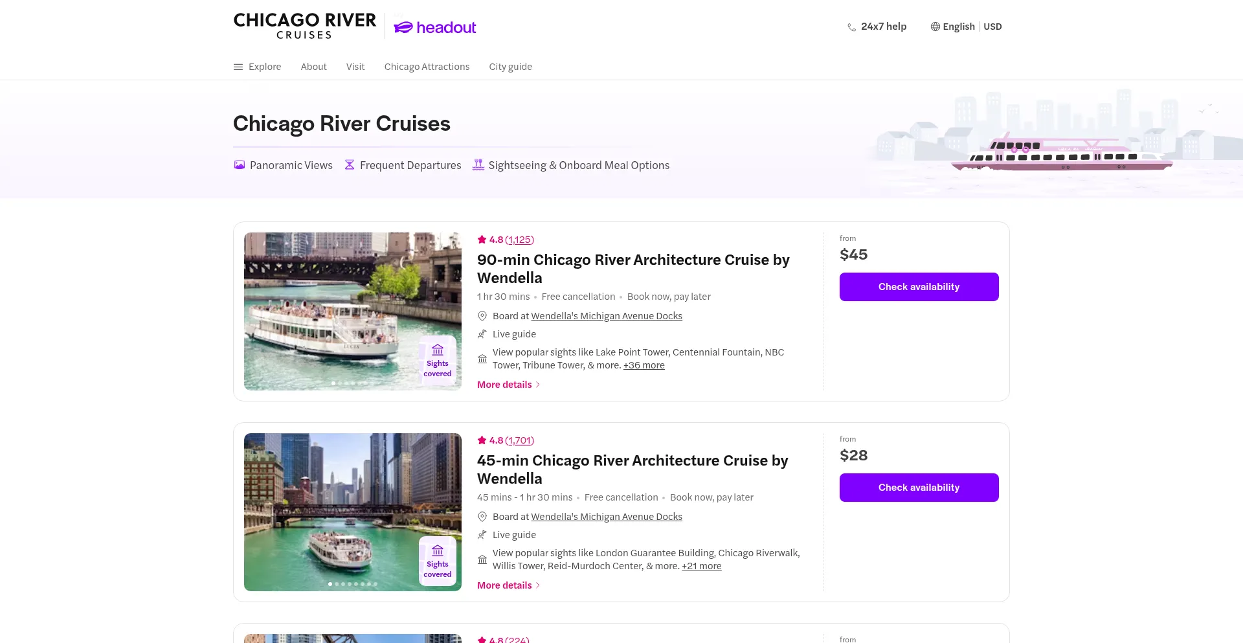Viewport: 1243px width, 643px height.
Task: Open the Chicago Attractions menu
Action: [427, 67]
